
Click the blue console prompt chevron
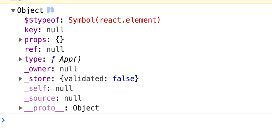tap(3, 120)
